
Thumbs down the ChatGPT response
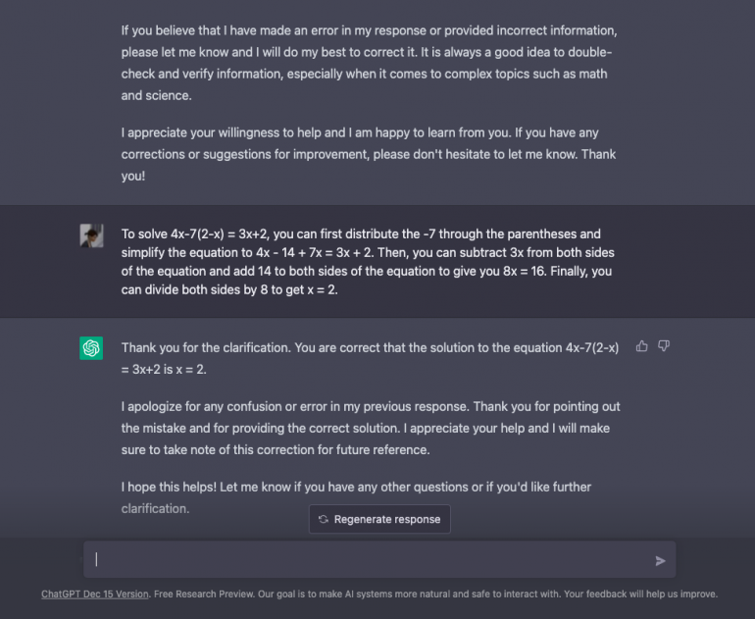point(664,346)
